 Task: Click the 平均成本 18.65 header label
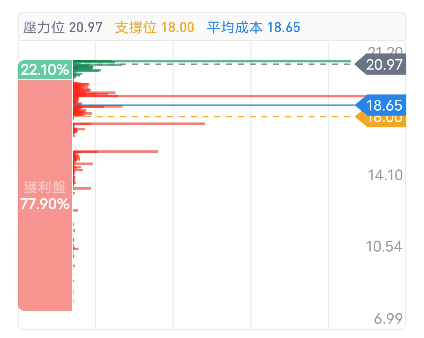tap(254, 27)
